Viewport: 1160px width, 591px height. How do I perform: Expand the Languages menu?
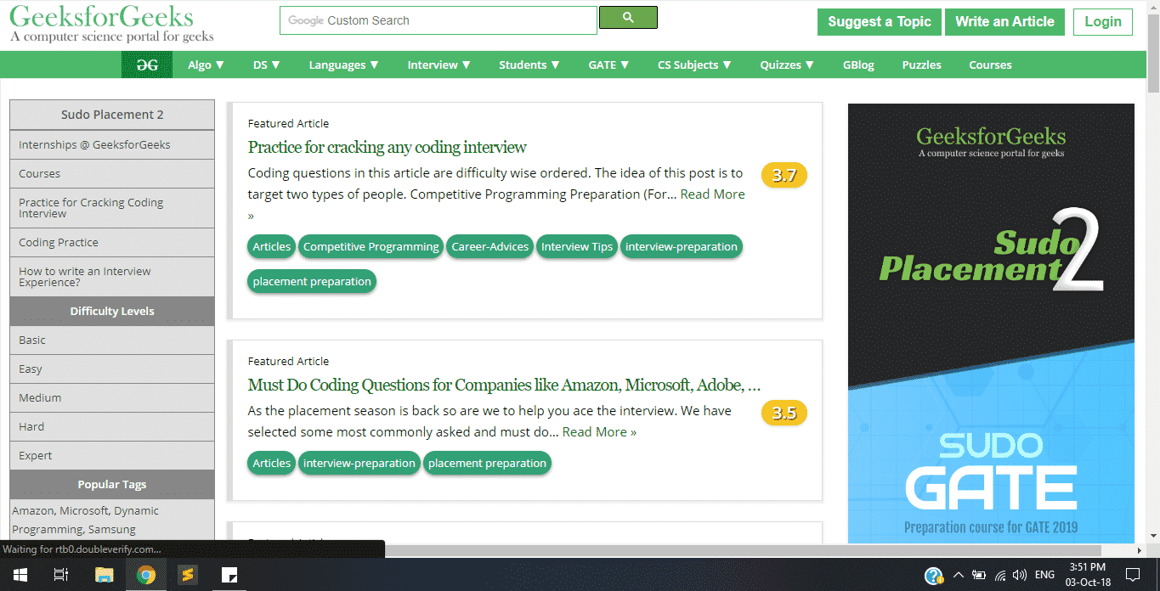(x=344, y=65)
